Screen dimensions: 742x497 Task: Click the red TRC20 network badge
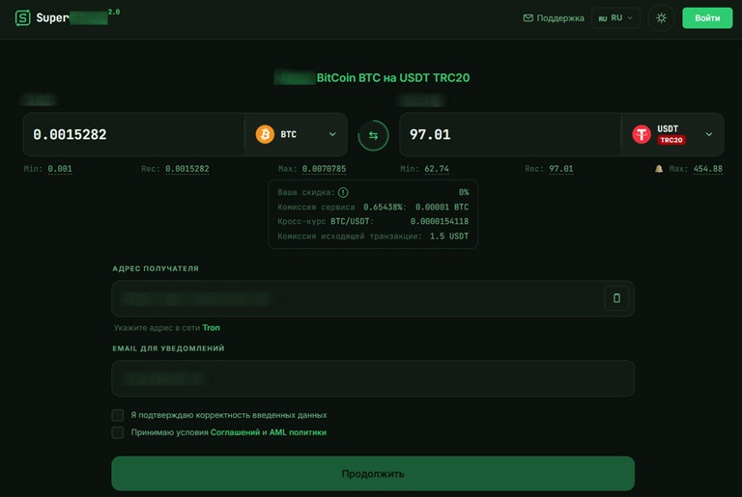pos(671,140)
